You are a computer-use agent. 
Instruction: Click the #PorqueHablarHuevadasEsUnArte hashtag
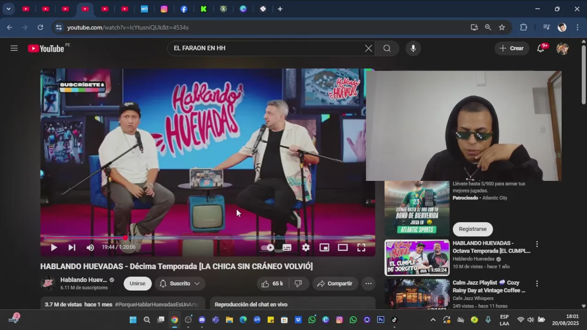[157, 304]
